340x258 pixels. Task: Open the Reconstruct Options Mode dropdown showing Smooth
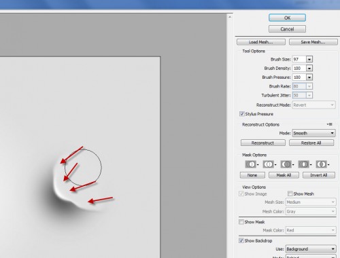click(x=313, y=133)
